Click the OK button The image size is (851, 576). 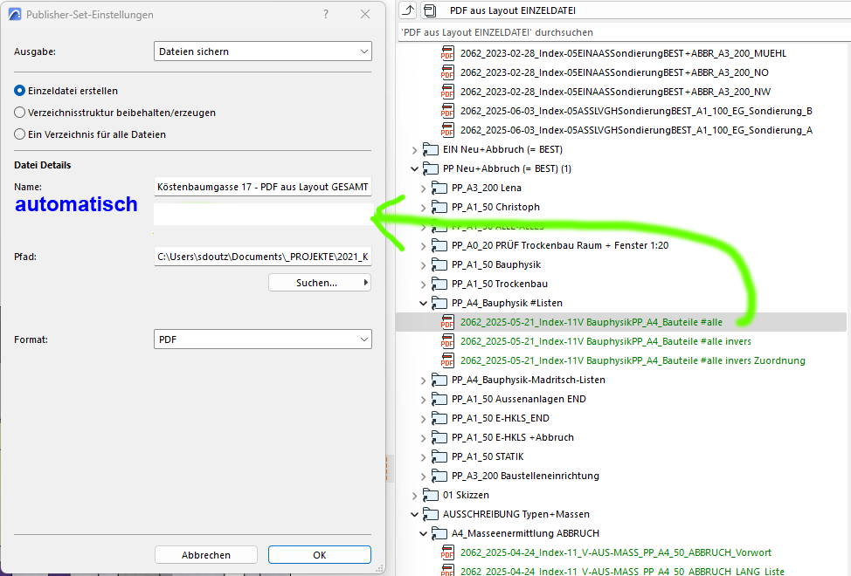tap(320, 555)
